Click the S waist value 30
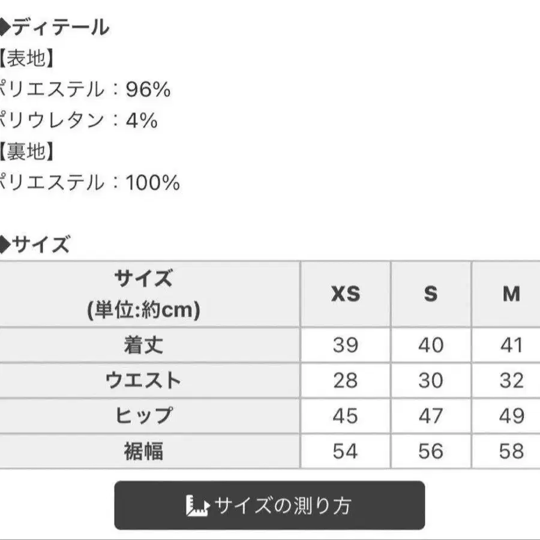The image size is (540, 540). (431, 380)
